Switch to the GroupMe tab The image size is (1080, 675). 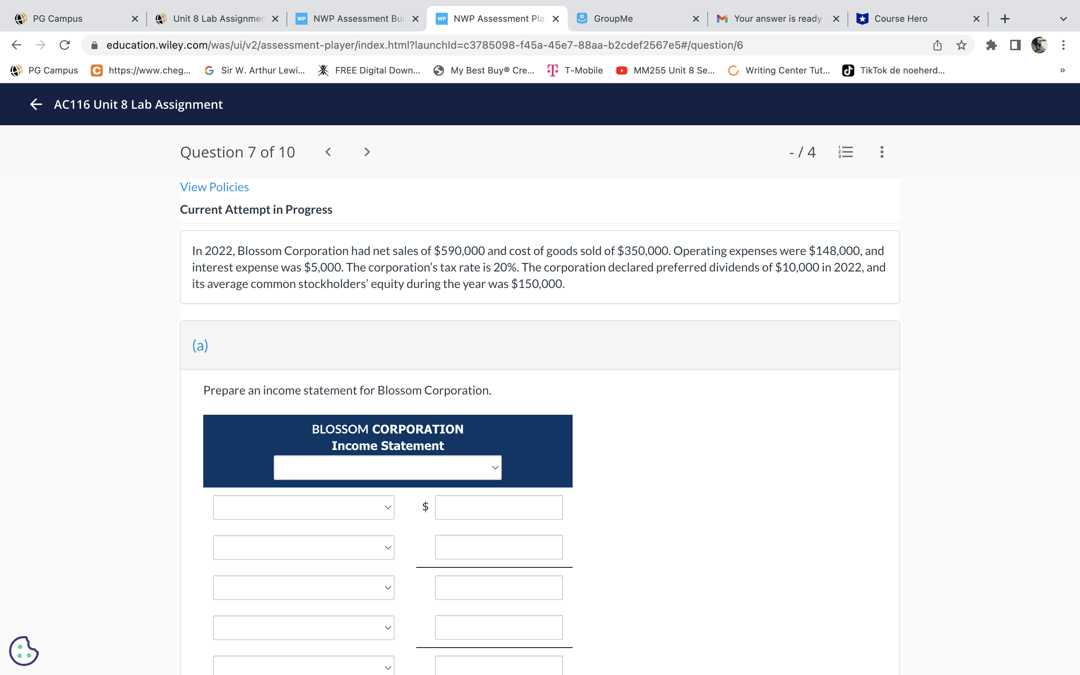[x=613, y=19]
